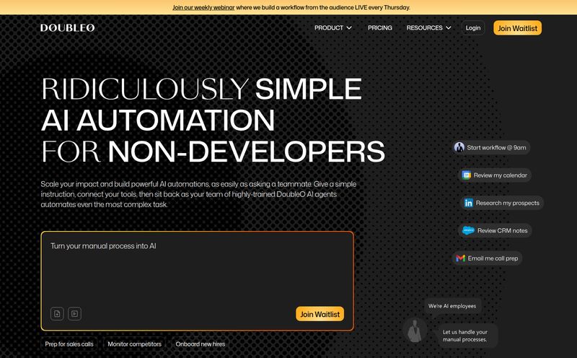
Task: Click the Review my calendar chip text
Action: 501,175
